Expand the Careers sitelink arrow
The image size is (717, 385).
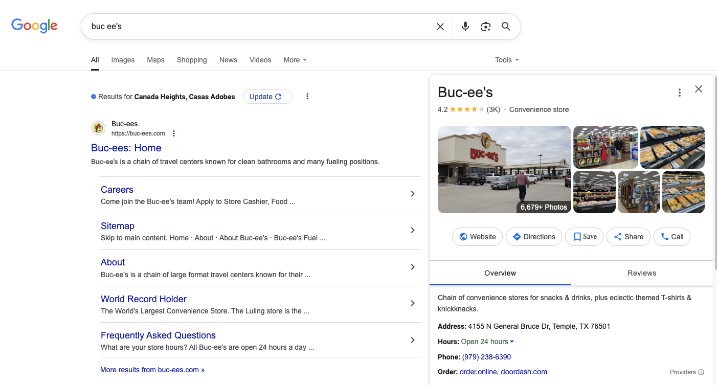point(413,194)
